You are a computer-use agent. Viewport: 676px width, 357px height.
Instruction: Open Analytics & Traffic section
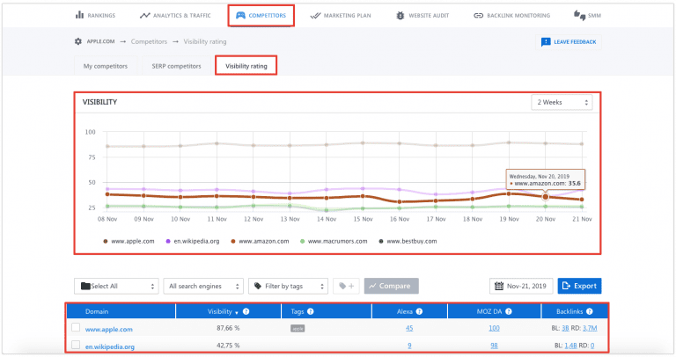pyautogui.click(x=175, y=16)
